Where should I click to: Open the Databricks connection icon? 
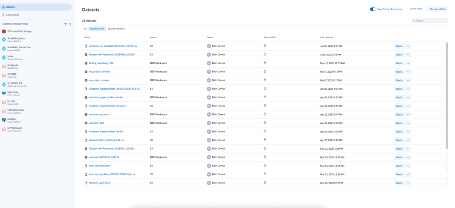click(x=4, y=66)
